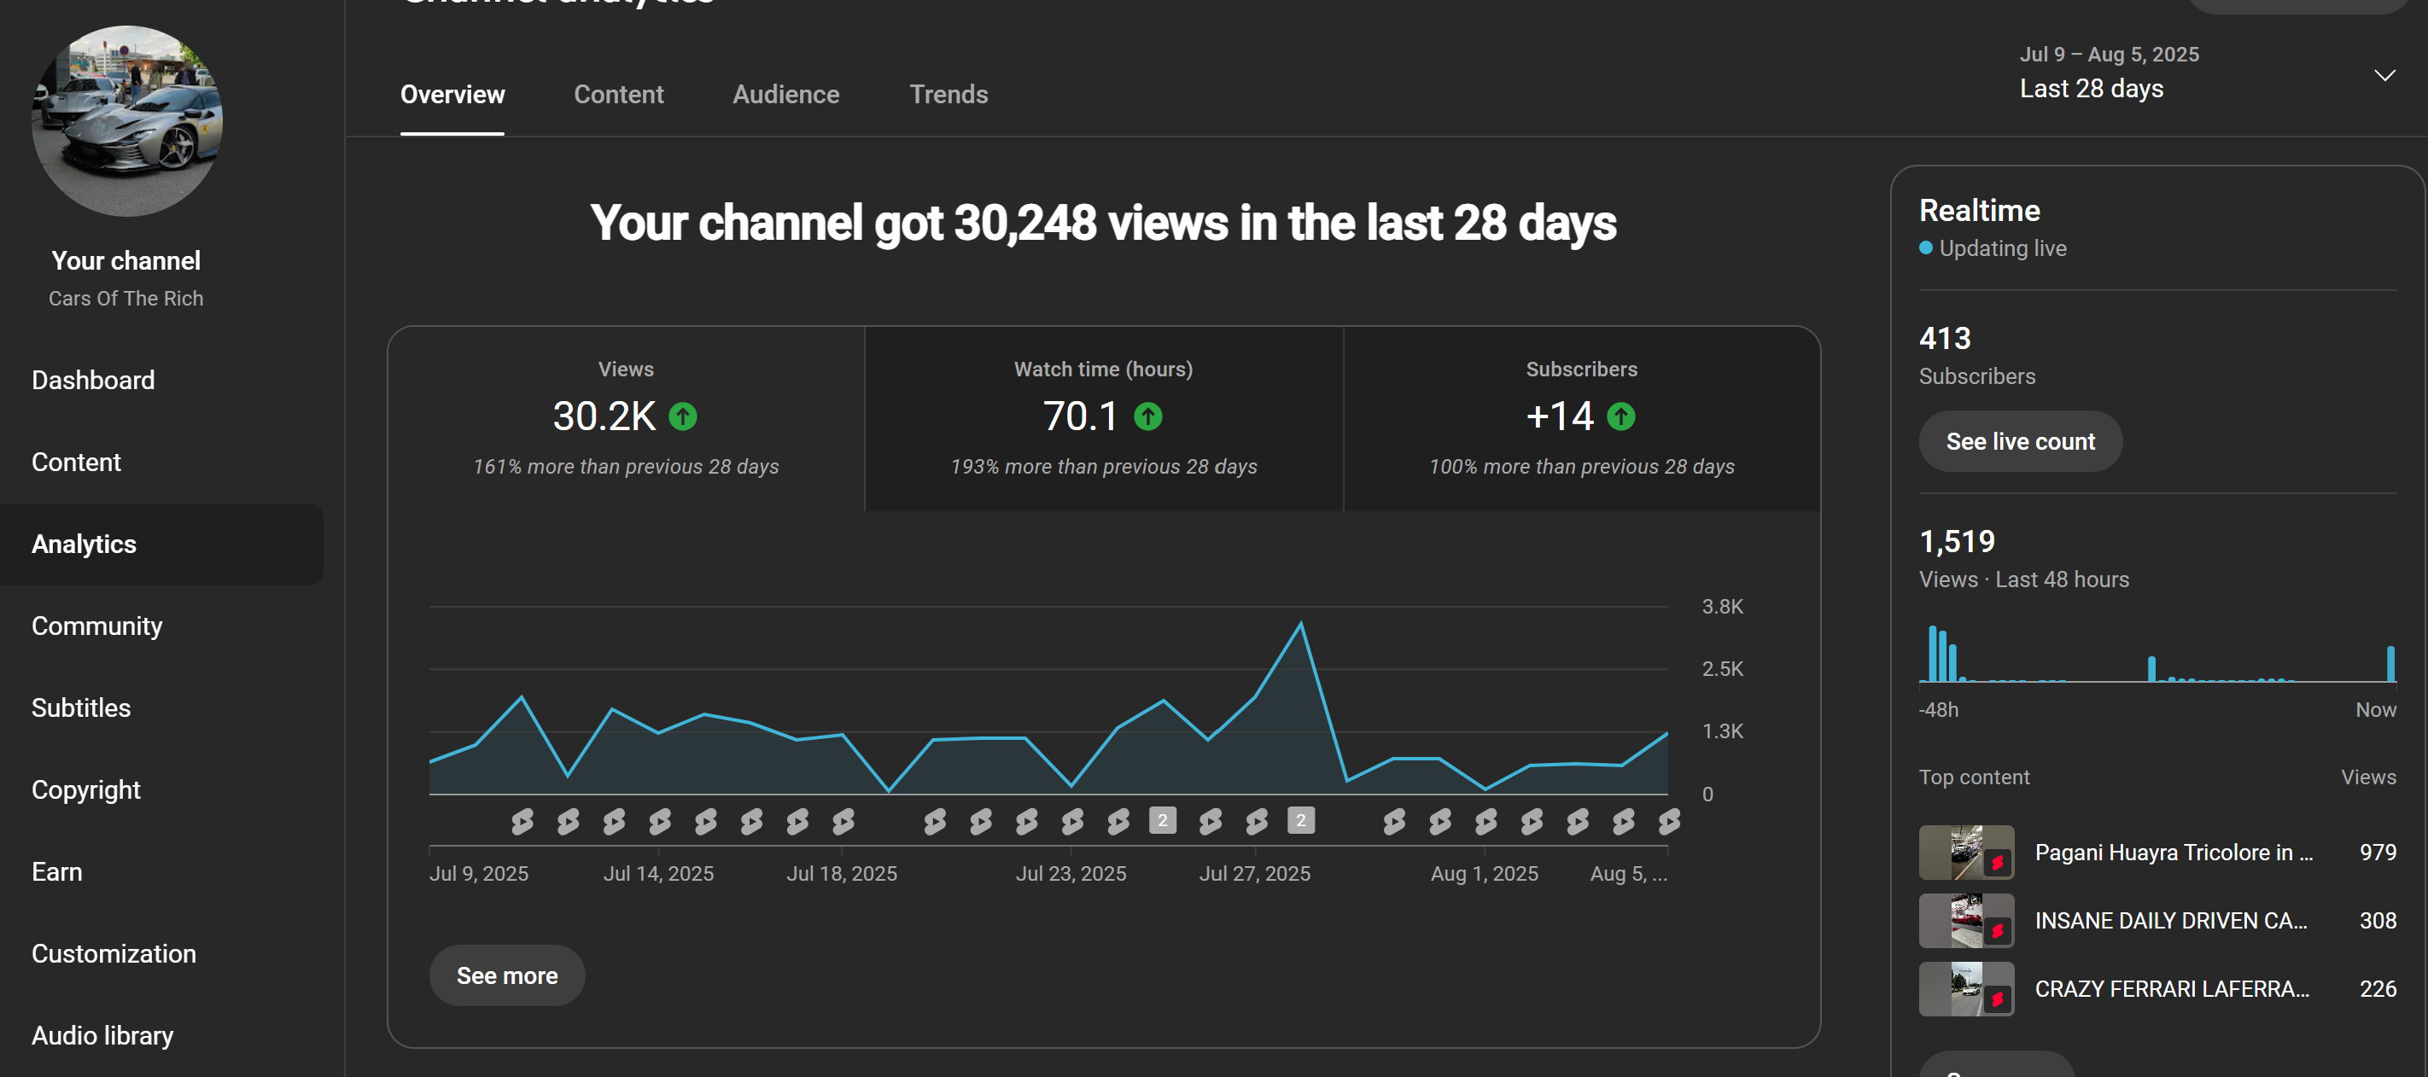
Task: Expand the date range chevron dropdown
Action: point(2384,75)
